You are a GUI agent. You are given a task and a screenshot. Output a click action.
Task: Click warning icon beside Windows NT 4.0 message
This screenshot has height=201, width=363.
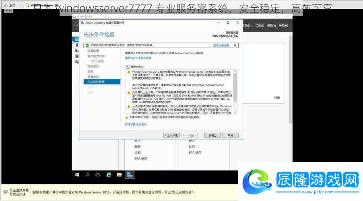(129, 72)
